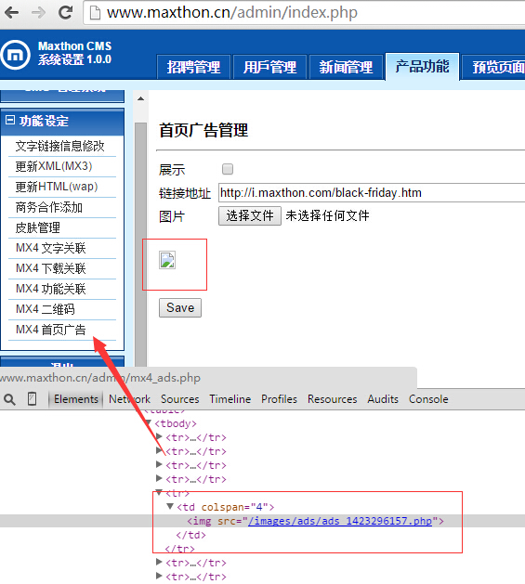Click the content pane vertical scrollbar thumb
The width and height of the screenshot is (525, 584).
(x=140, y=244)
